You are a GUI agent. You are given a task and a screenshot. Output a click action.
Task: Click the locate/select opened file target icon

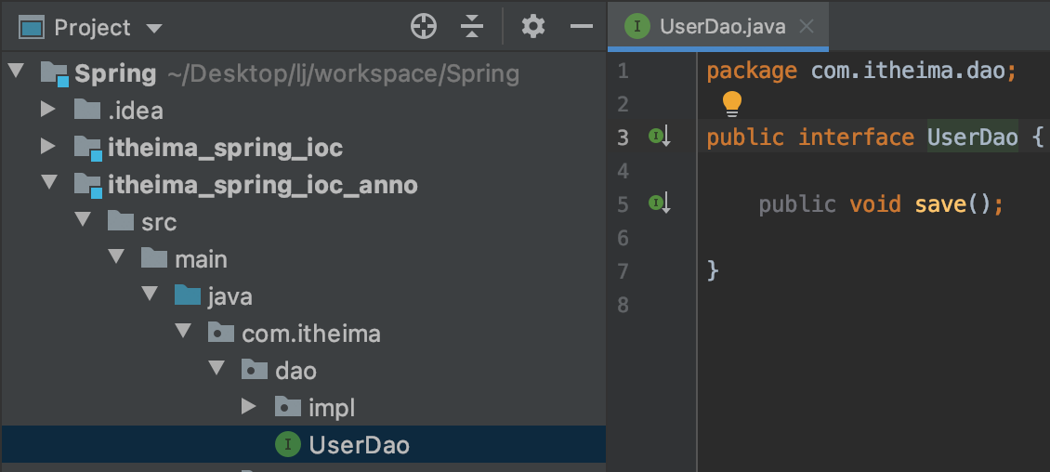tap(424, 27)
